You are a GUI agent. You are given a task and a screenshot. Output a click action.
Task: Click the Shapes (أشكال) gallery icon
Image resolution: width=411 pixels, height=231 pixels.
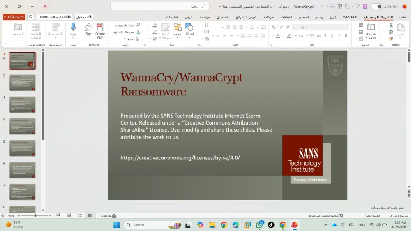(189, 27)
